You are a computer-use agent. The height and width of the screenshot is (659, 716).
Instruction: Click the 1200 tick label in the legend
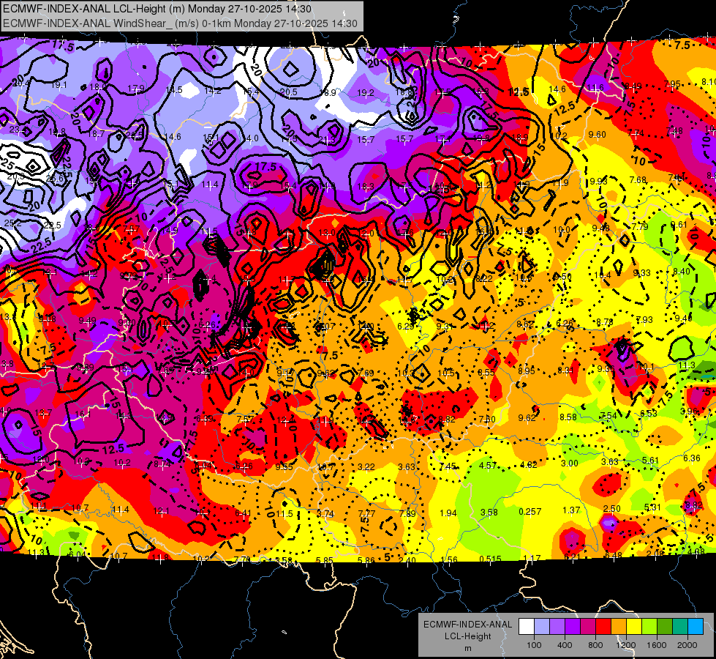[626, 645]
